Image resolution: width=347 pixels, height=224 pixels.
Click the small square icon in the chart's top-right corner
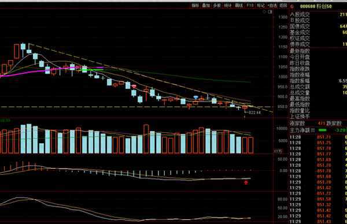[x=270, y=12]
